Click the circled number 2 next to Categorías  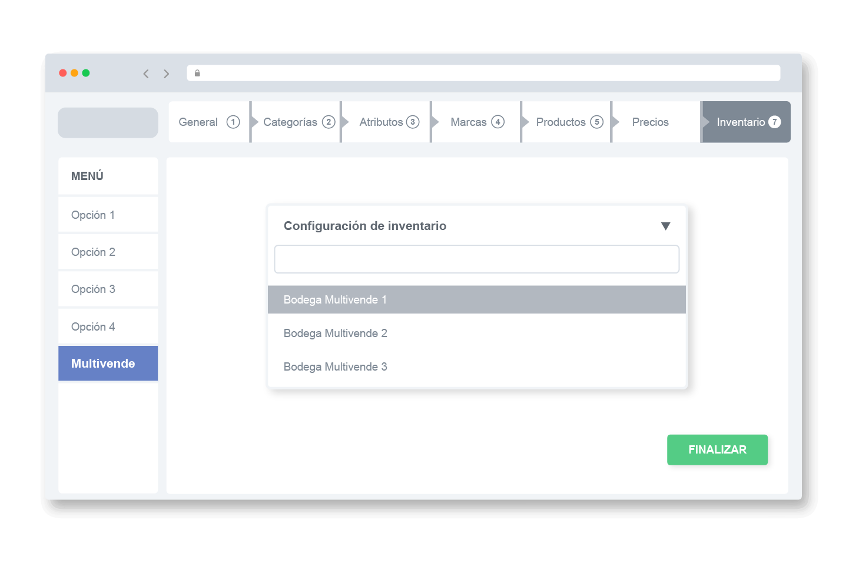pyautogui.click(x=329, y=122)
